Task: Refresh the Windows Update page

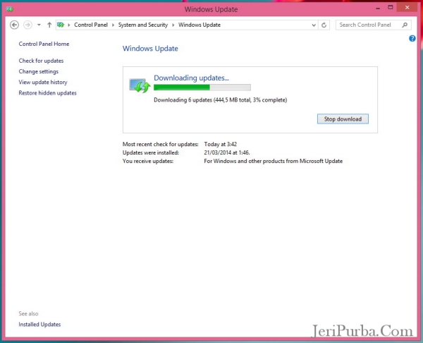Action: pyautogui.click(x=324, y=25)
